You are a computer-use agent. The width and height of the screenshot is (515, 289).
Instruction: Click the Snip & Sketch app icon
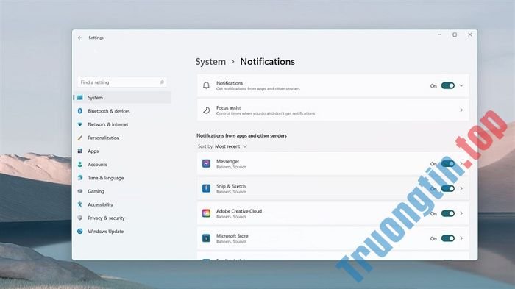coord(206,188)
